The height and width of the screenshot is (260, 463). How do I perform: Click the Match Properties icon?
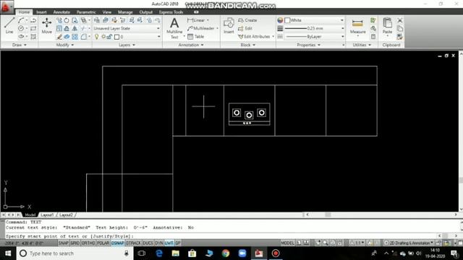[x=400, y=37]
